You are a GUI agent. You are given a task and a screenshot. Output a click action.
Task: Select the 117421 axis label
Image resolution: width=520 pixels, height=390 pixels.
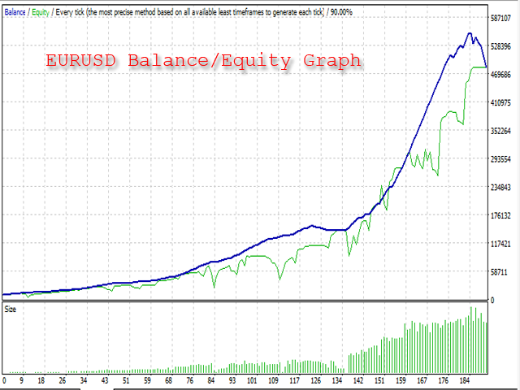point(500,244)
